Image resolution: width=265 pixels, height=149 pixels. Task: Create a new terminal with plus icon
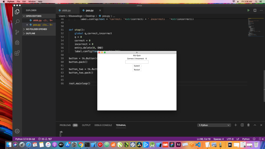[235, 125]
